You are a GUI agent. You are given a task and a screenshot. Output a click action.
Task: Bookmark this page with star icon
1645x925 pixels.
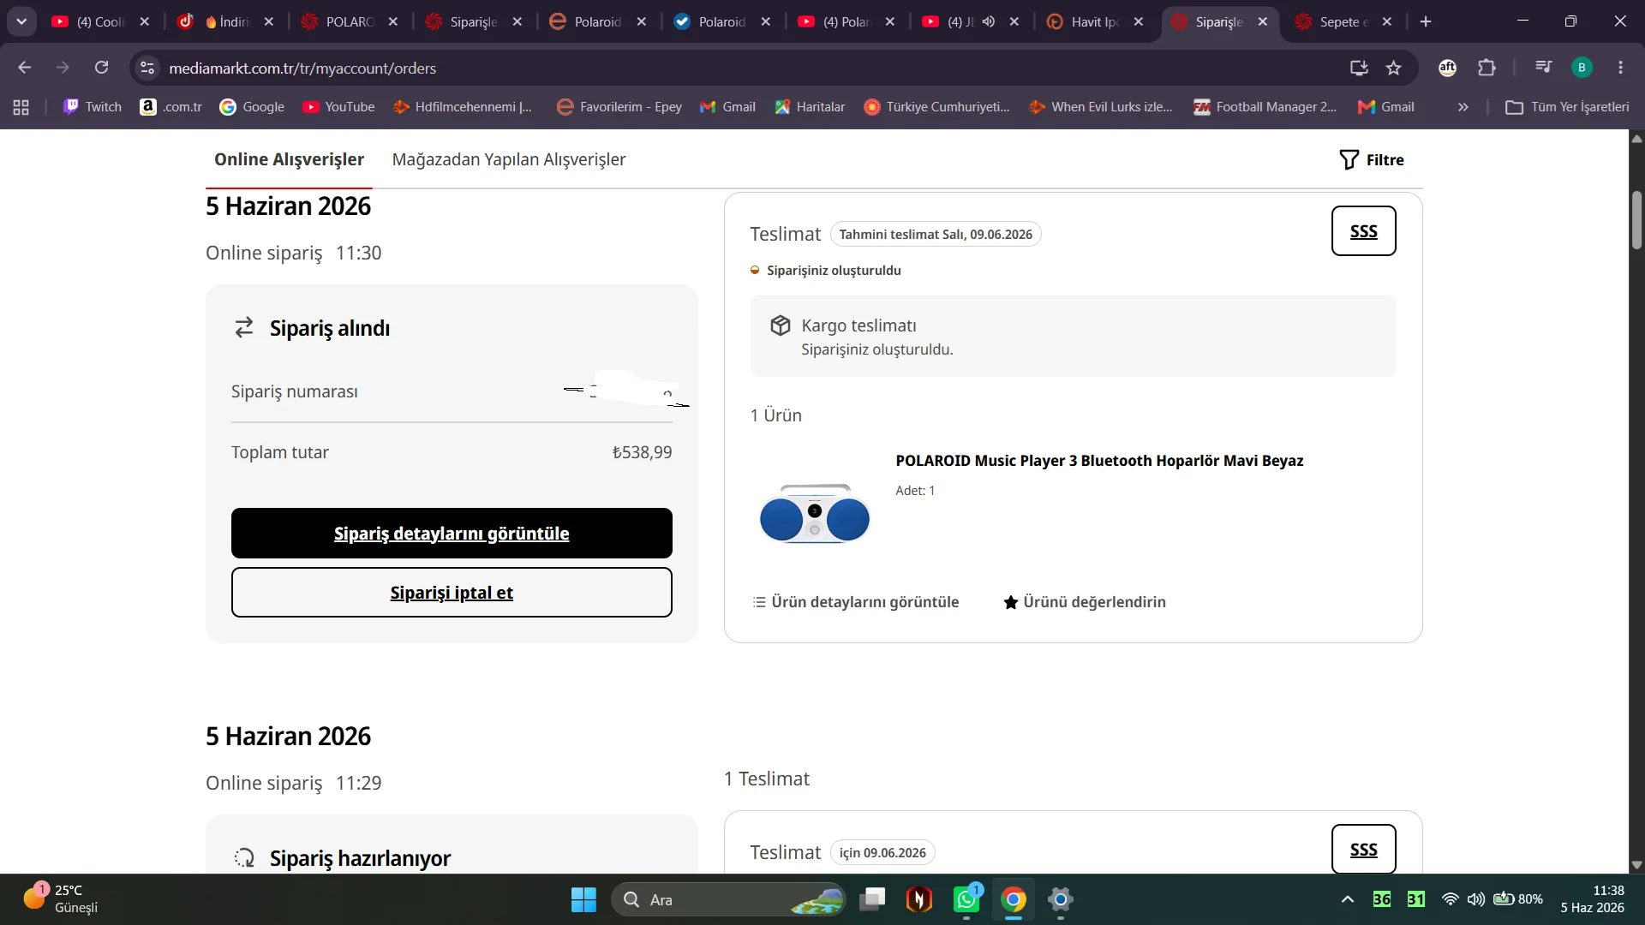click(x=1394, y=68)
